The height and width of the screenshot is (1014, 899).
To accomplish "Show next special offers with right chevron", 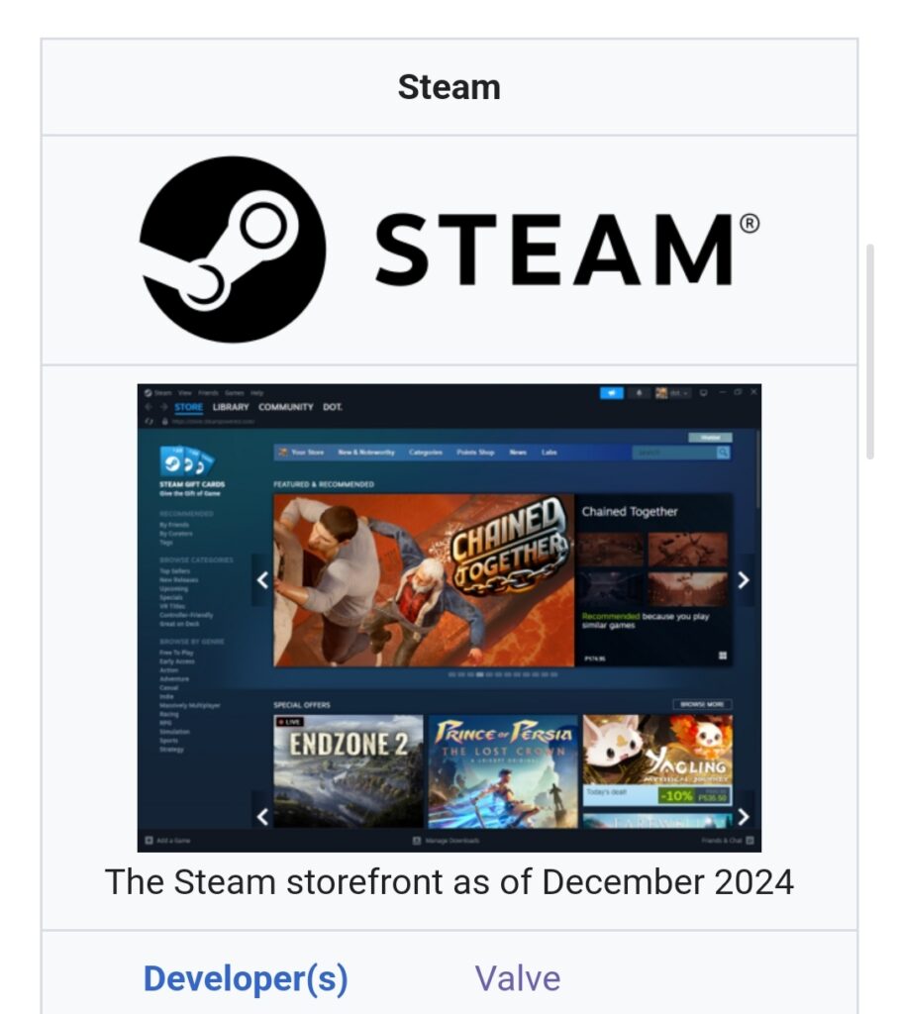I will 744,817.
